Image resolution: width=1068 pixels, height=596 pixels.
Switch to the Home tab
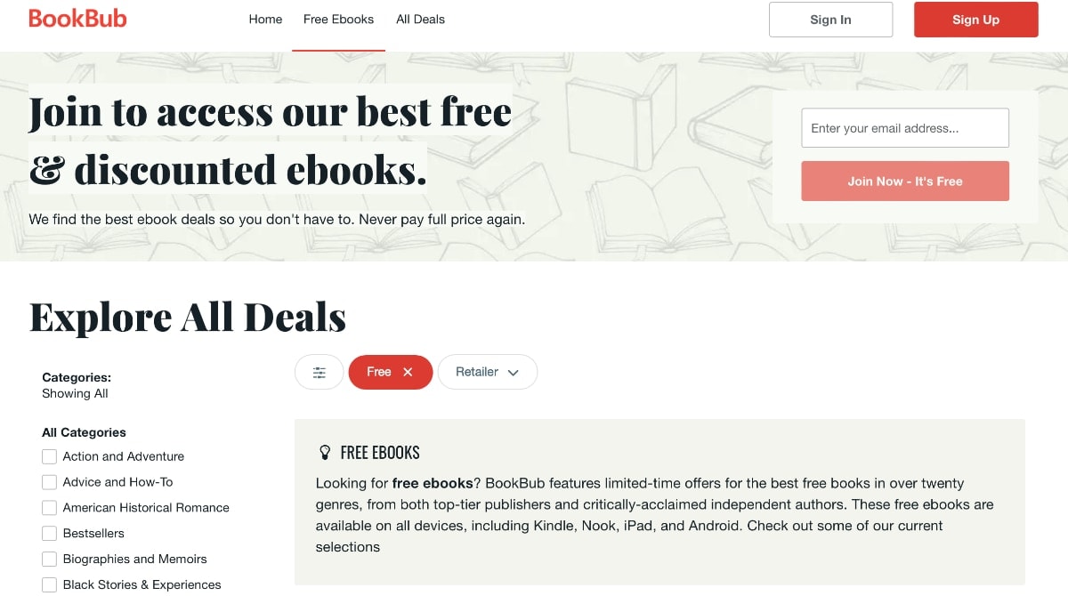point(265,19)
